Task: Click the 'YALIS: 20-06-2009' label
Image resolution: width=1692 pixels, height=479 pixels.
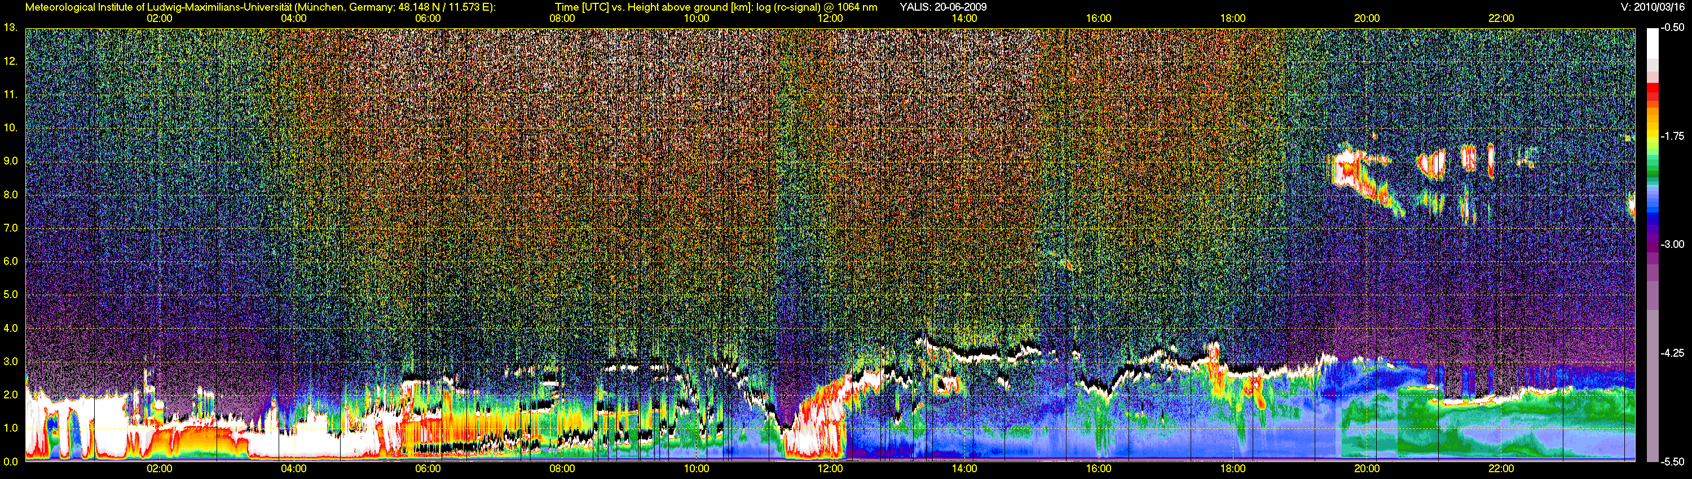Action: click(942, 7)
